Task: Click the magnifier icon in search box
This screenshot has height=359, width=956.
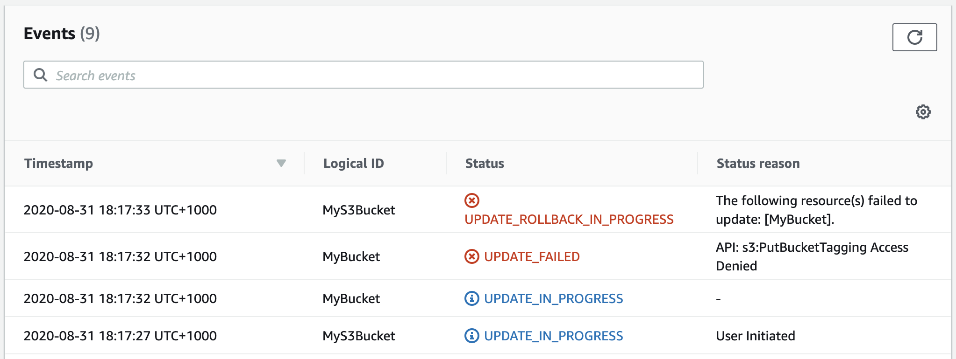Action: [41, 75]
